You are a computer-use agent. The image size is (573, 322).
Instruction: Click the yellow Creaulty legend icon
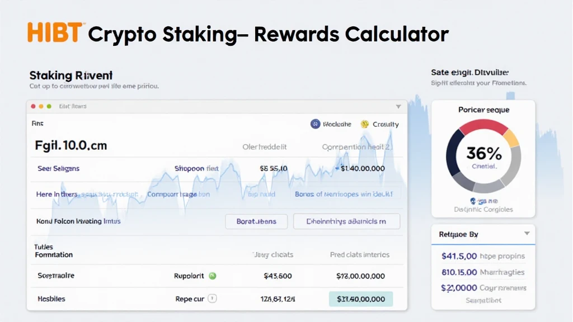tap(365, 124)
